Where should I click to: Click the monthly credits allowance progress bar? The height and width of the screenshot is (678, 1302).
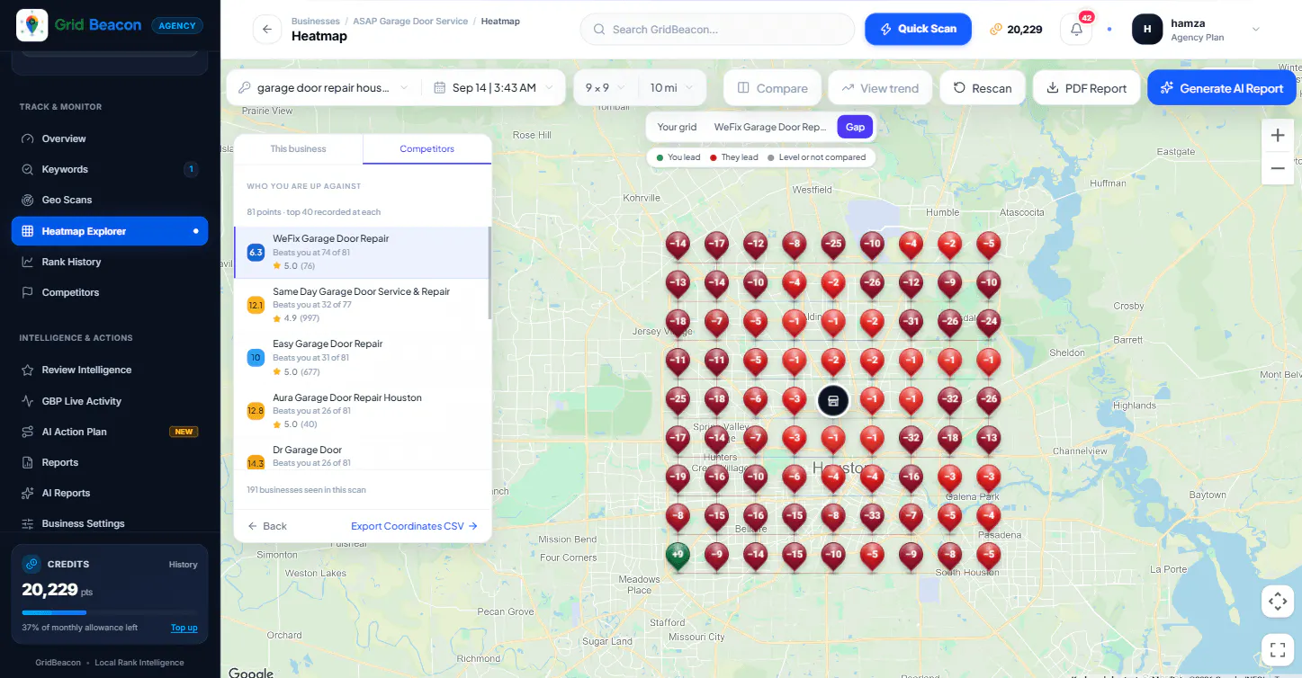tap(110, 612)
